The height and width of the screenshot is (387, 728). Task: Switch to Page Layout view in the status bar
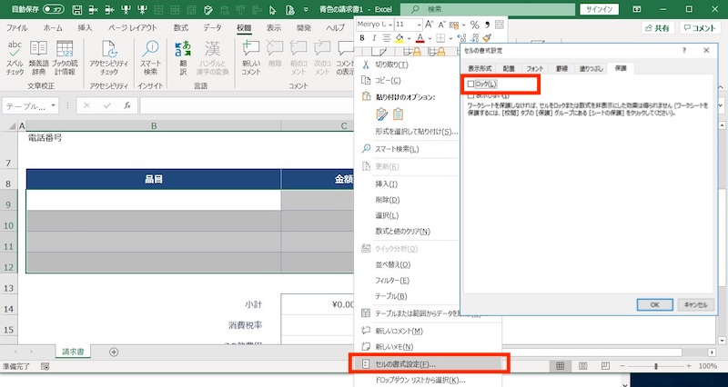tap(582, 366)
